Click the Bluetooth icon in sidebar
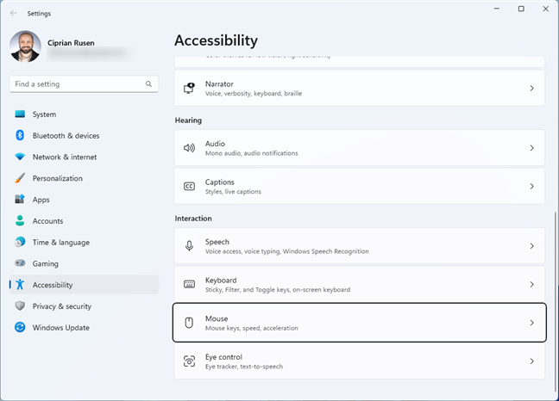 click(20, 135)
